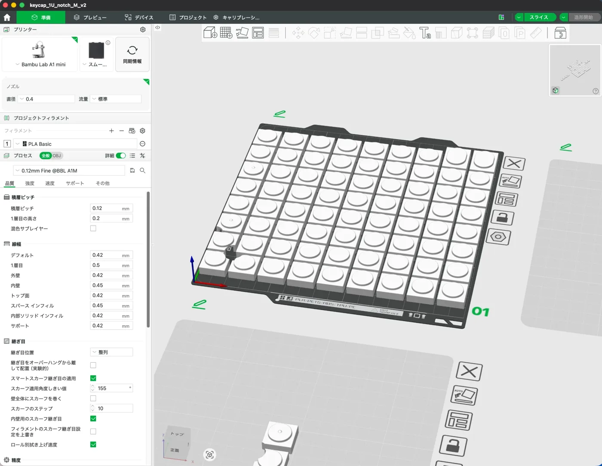Open the 0.12mm Fine process preset dropdown
Viewport: 602px width, 466px height.
69,170
